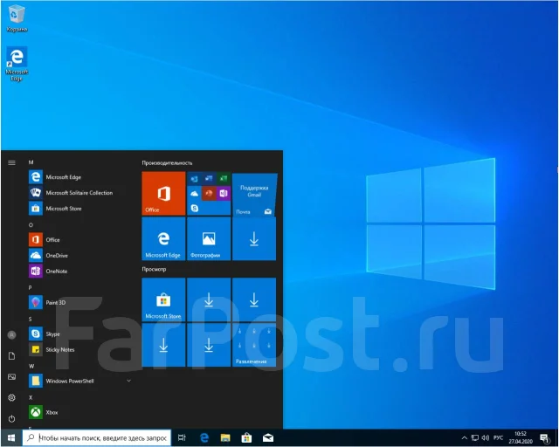Click the network tray icon
The width and height of the screenshot is (559, 447).
point(475,438)
